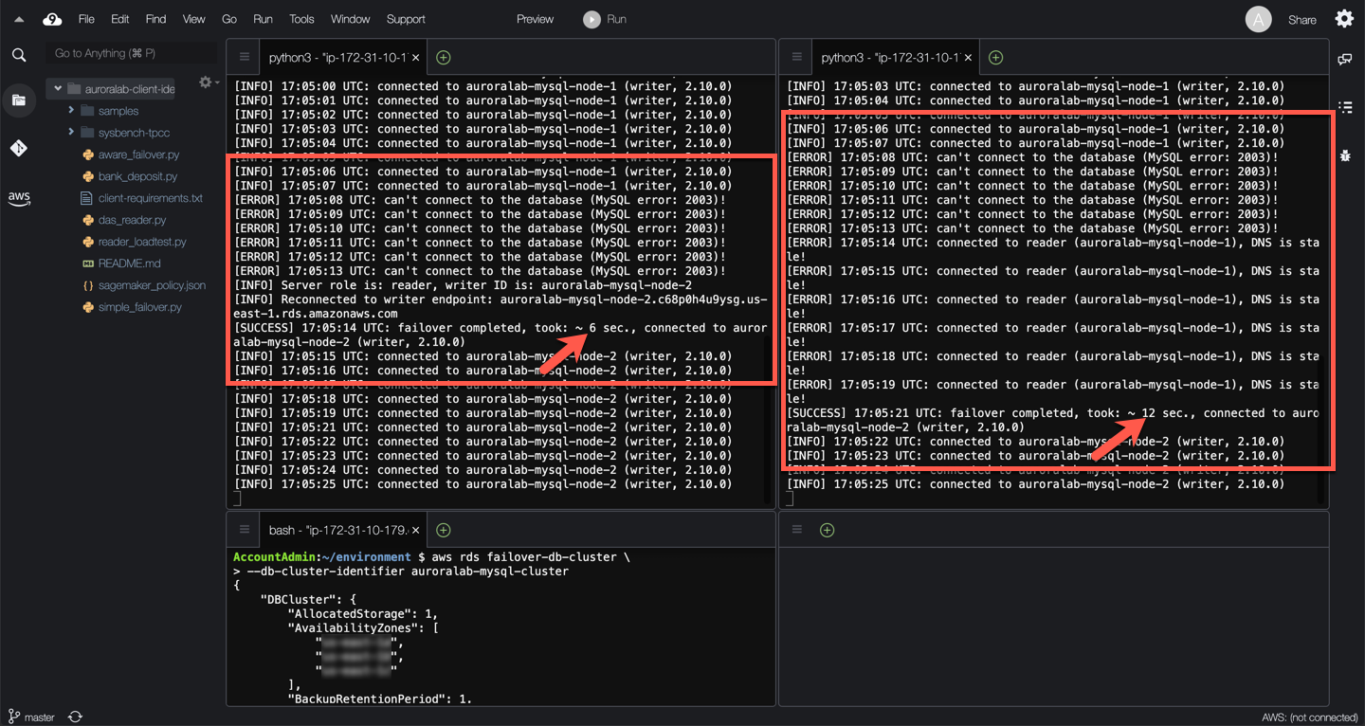Screen dimensions: 1365x726
Task: Open the Preferences gear icon top right
Action: click(x=1344, y=19)
